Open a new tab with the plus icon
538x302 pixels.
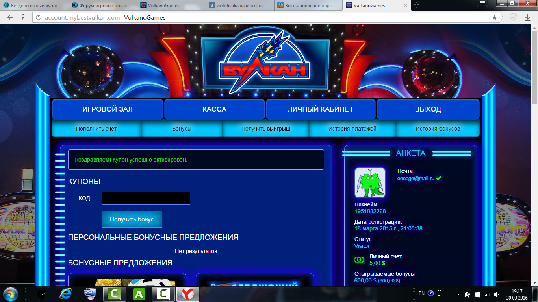click(417, 6)
